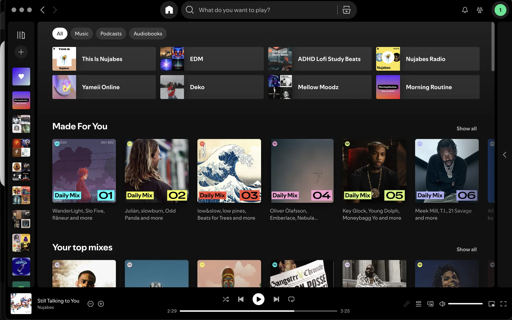Expand Your Library sidebar icon
The height and width of the screenshot is (320, 512).
coord(21,35)
